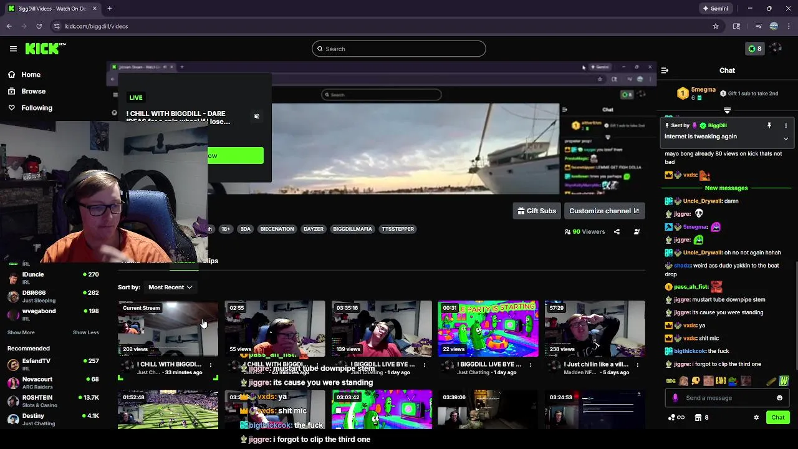The height and width of the screenshot is (449, 798).
Task: Open the green points balance showing 8
Action: click(x=755, y=49)
